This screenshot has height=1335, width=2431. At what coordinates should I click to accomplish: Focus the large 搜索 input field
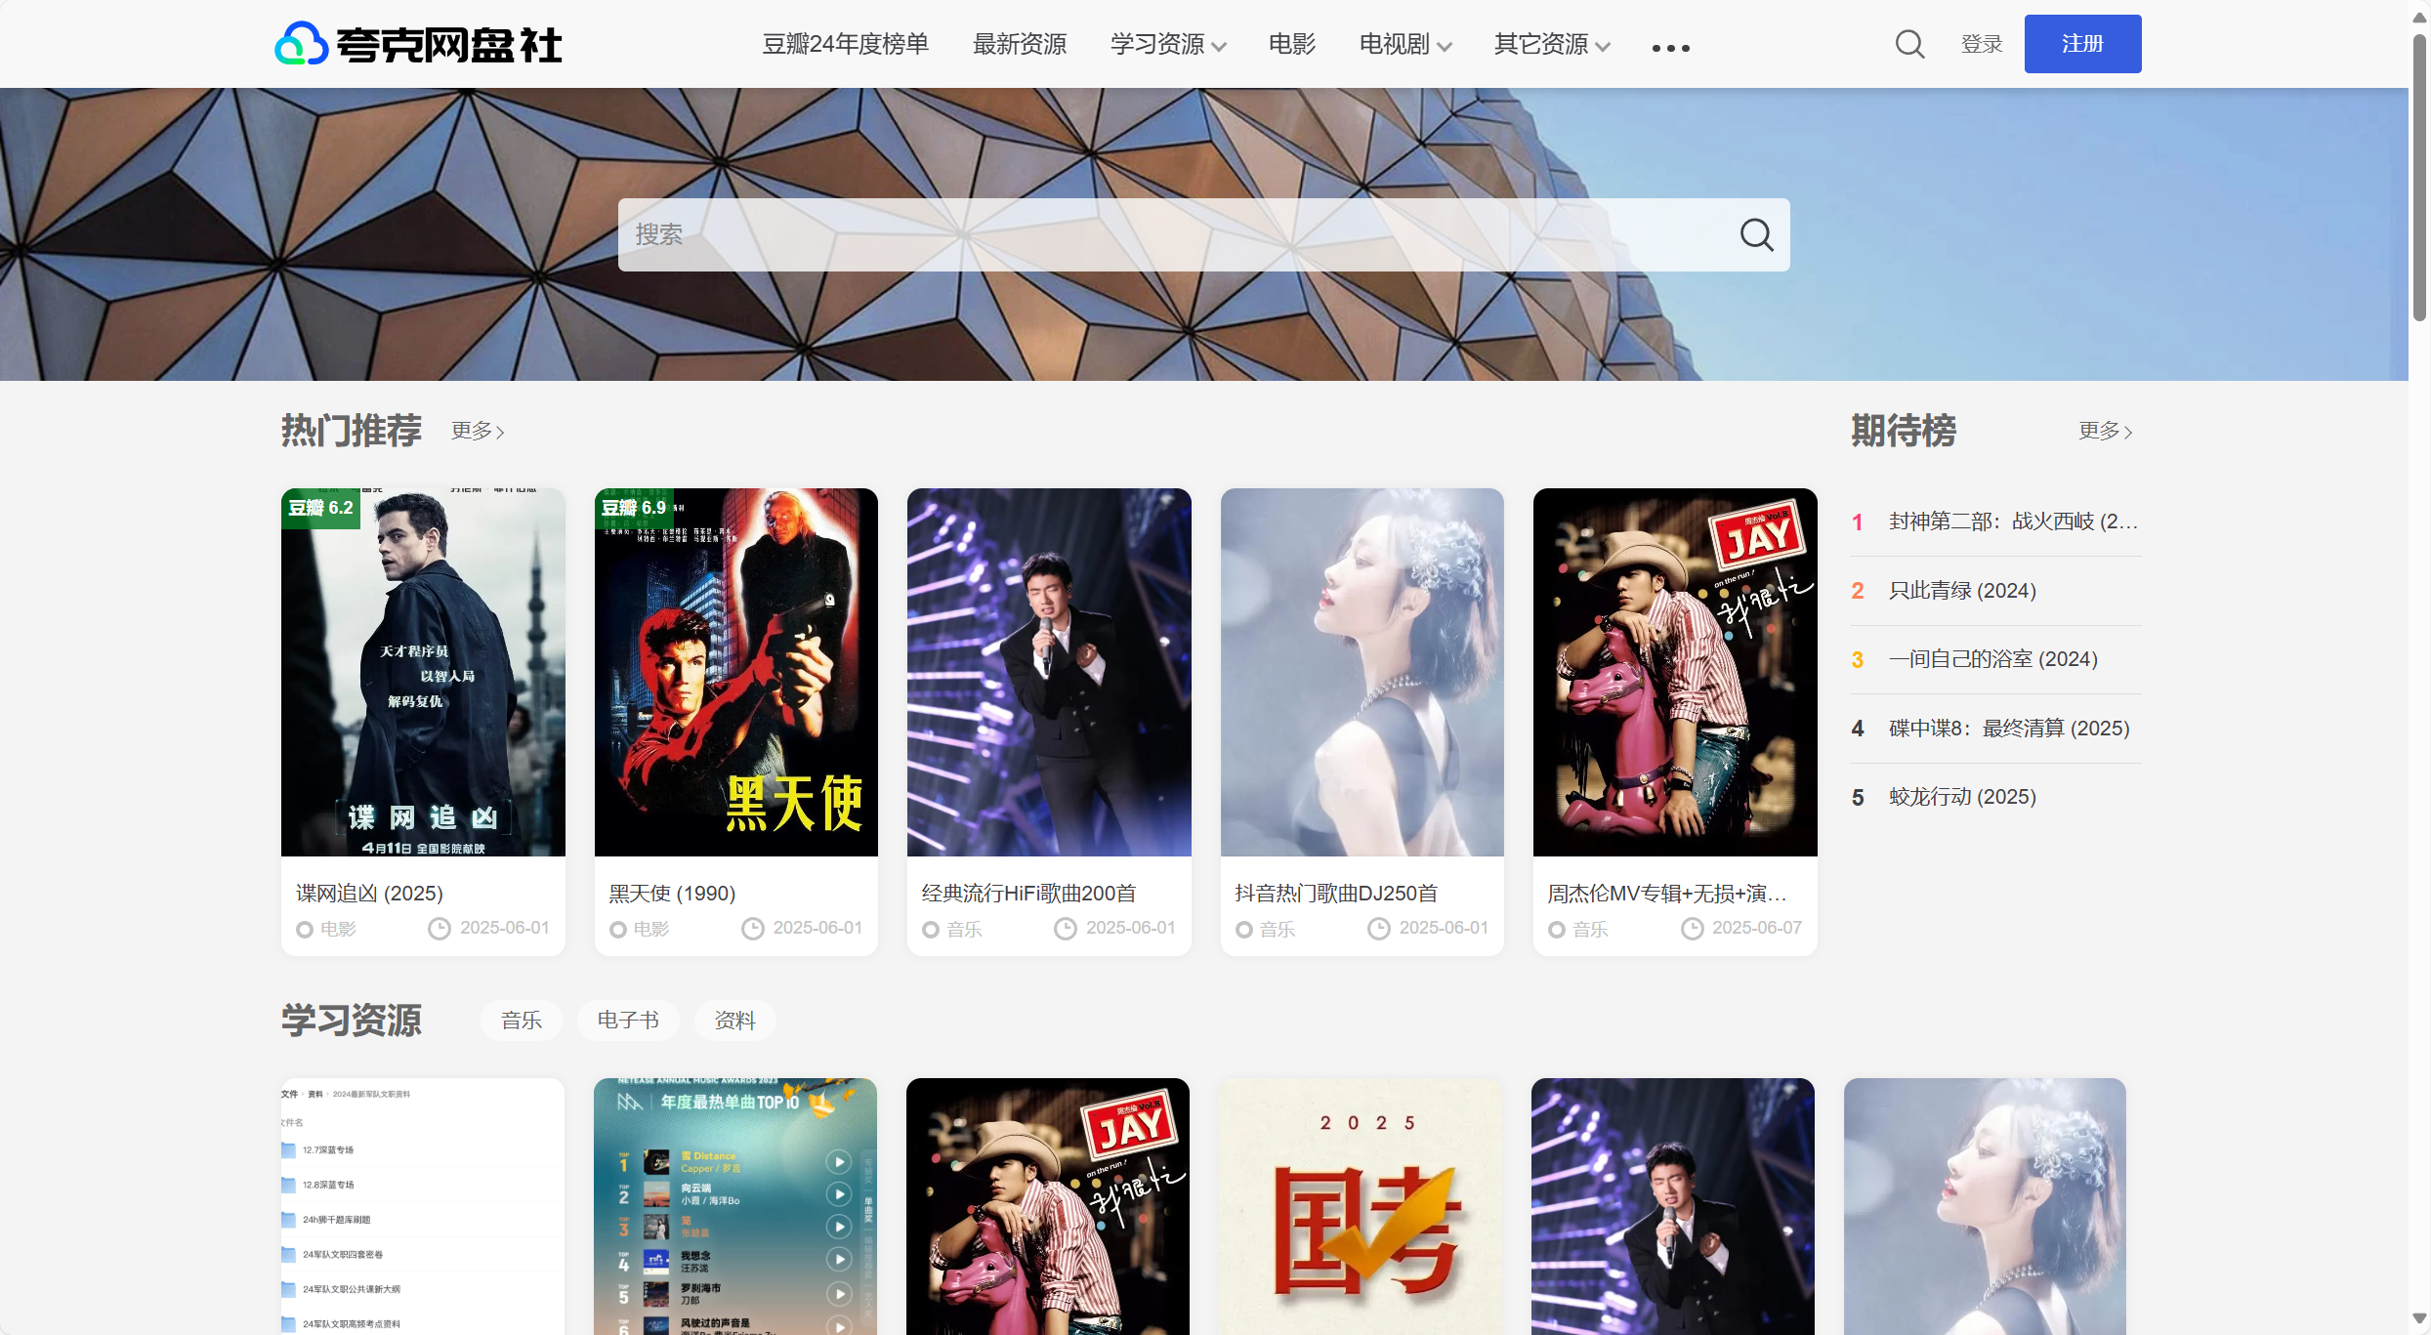click(x=1203, y=234)
